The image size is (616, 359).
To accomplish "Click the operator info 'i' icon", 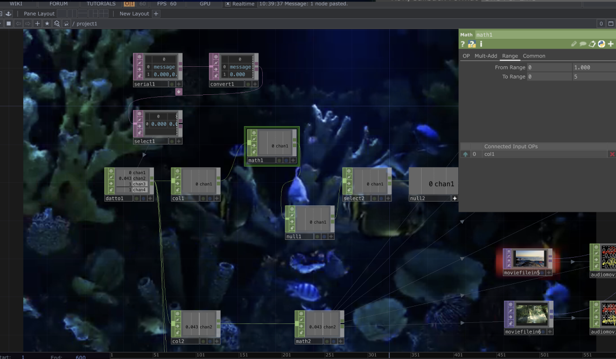I will [481, 44].
